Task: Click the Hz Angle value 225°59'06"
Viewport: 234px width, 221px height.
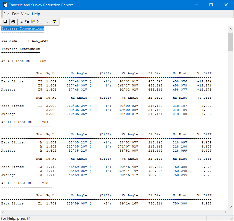Action: pos(77,171)
